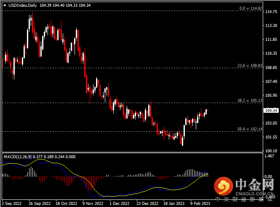Screen dimensions: 280x207
Task: Click the 9 Feb 2023 date label
Action: [x=200, y=203]
